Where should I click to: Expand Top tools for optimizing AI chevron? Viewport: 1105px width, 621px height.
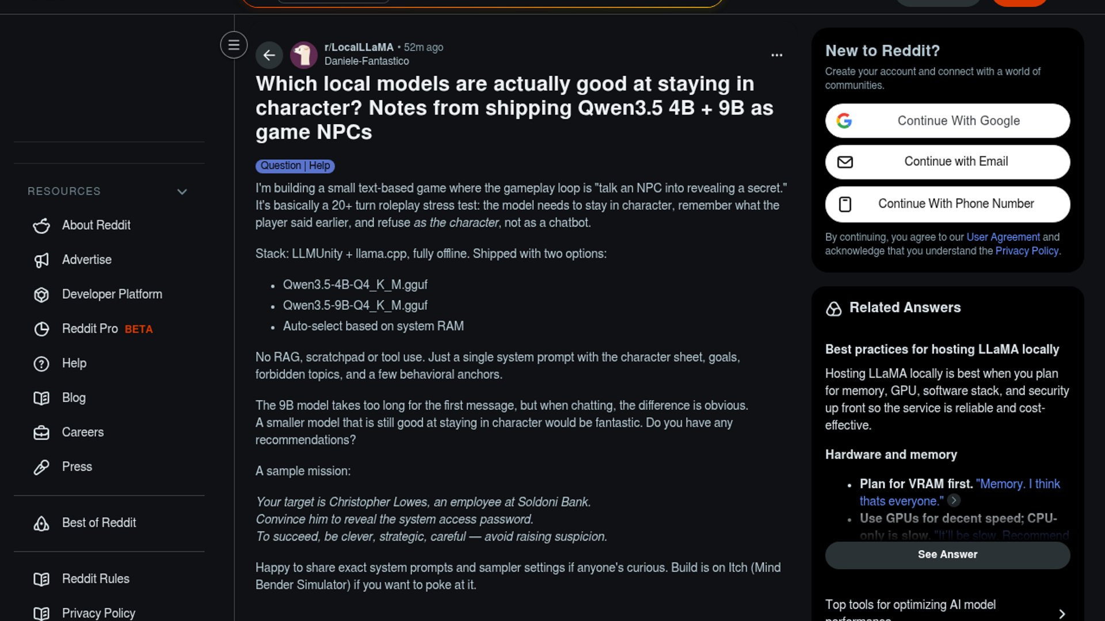tap(1062, 614)
